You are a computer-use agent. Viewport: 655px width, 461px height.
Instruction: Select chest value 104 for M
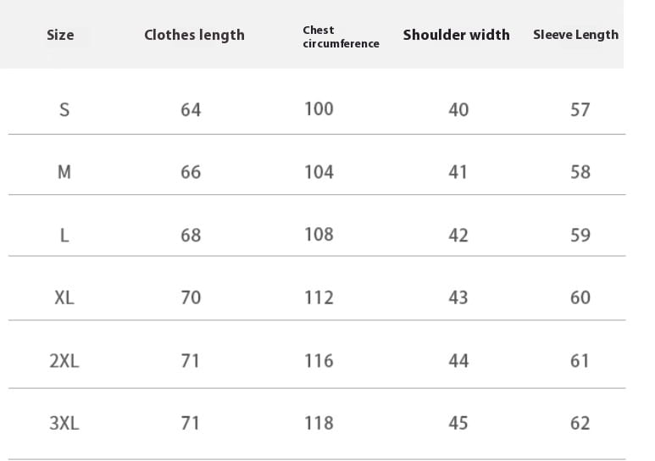(x=319, y=172)
